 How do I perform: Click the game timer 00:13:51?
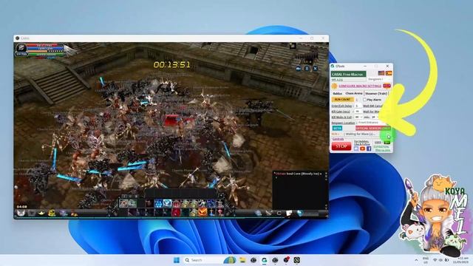(x=172, y=64)
